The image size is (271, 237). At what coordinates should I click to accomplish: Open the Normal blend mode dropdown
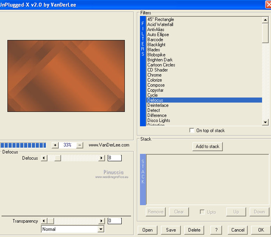click(101, 229)
